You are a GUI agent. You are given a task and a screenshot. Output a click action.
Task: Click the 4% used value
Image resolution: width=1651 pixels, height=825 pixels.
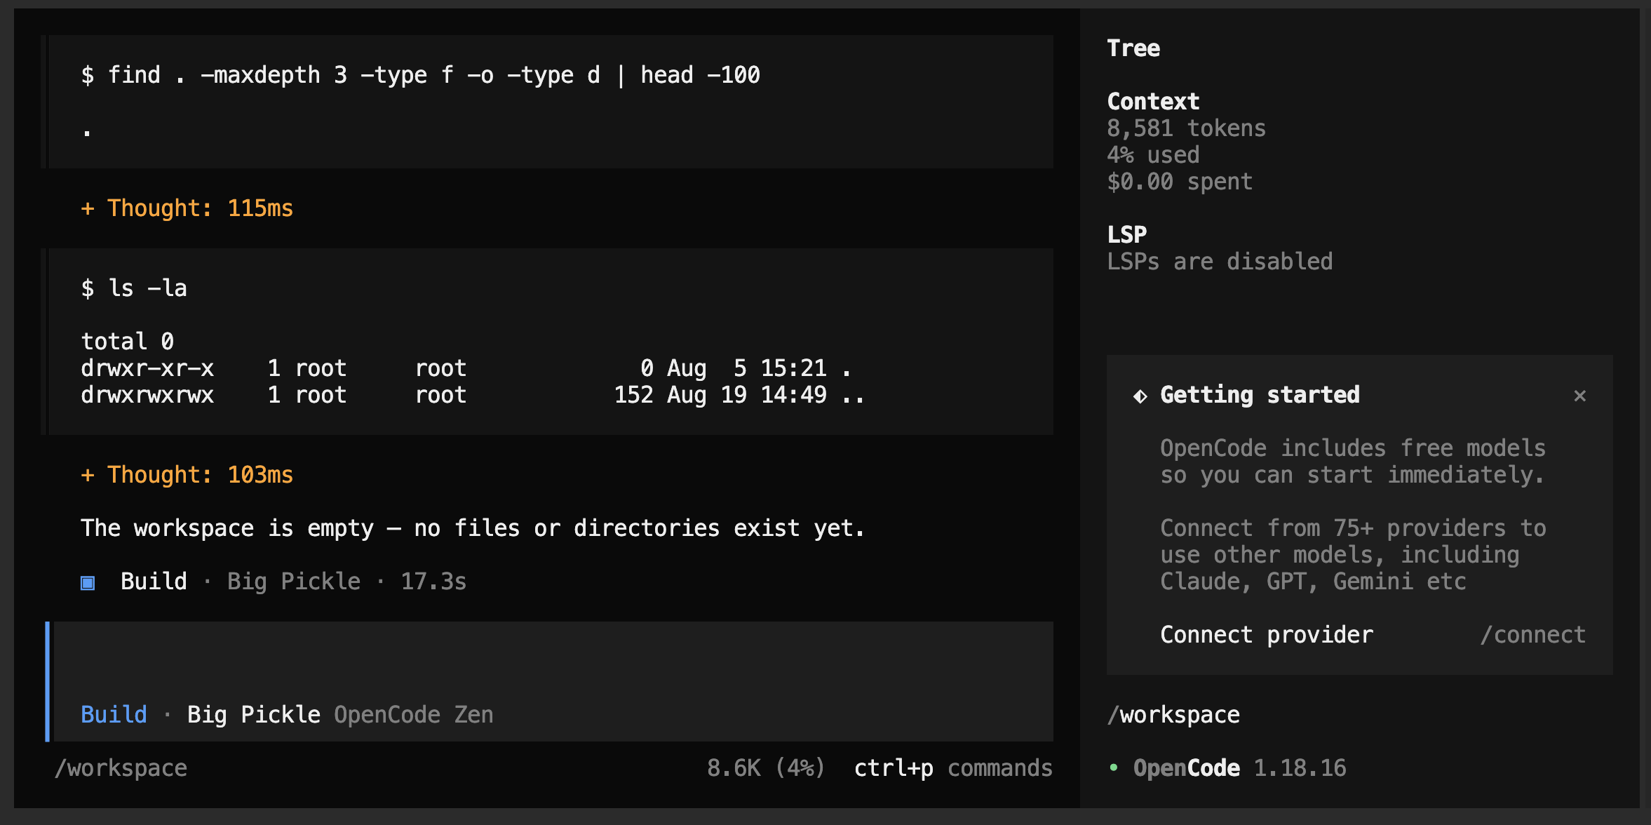tap(1153, 155)
